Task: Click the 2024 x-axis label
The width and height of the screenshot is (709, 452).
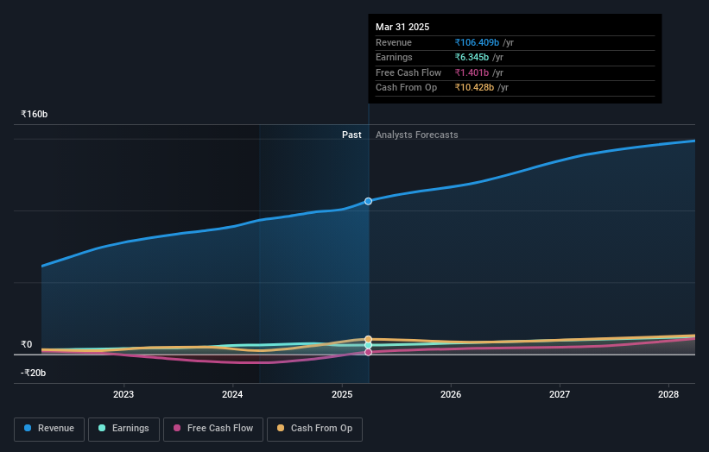Action: coord(232,395)
